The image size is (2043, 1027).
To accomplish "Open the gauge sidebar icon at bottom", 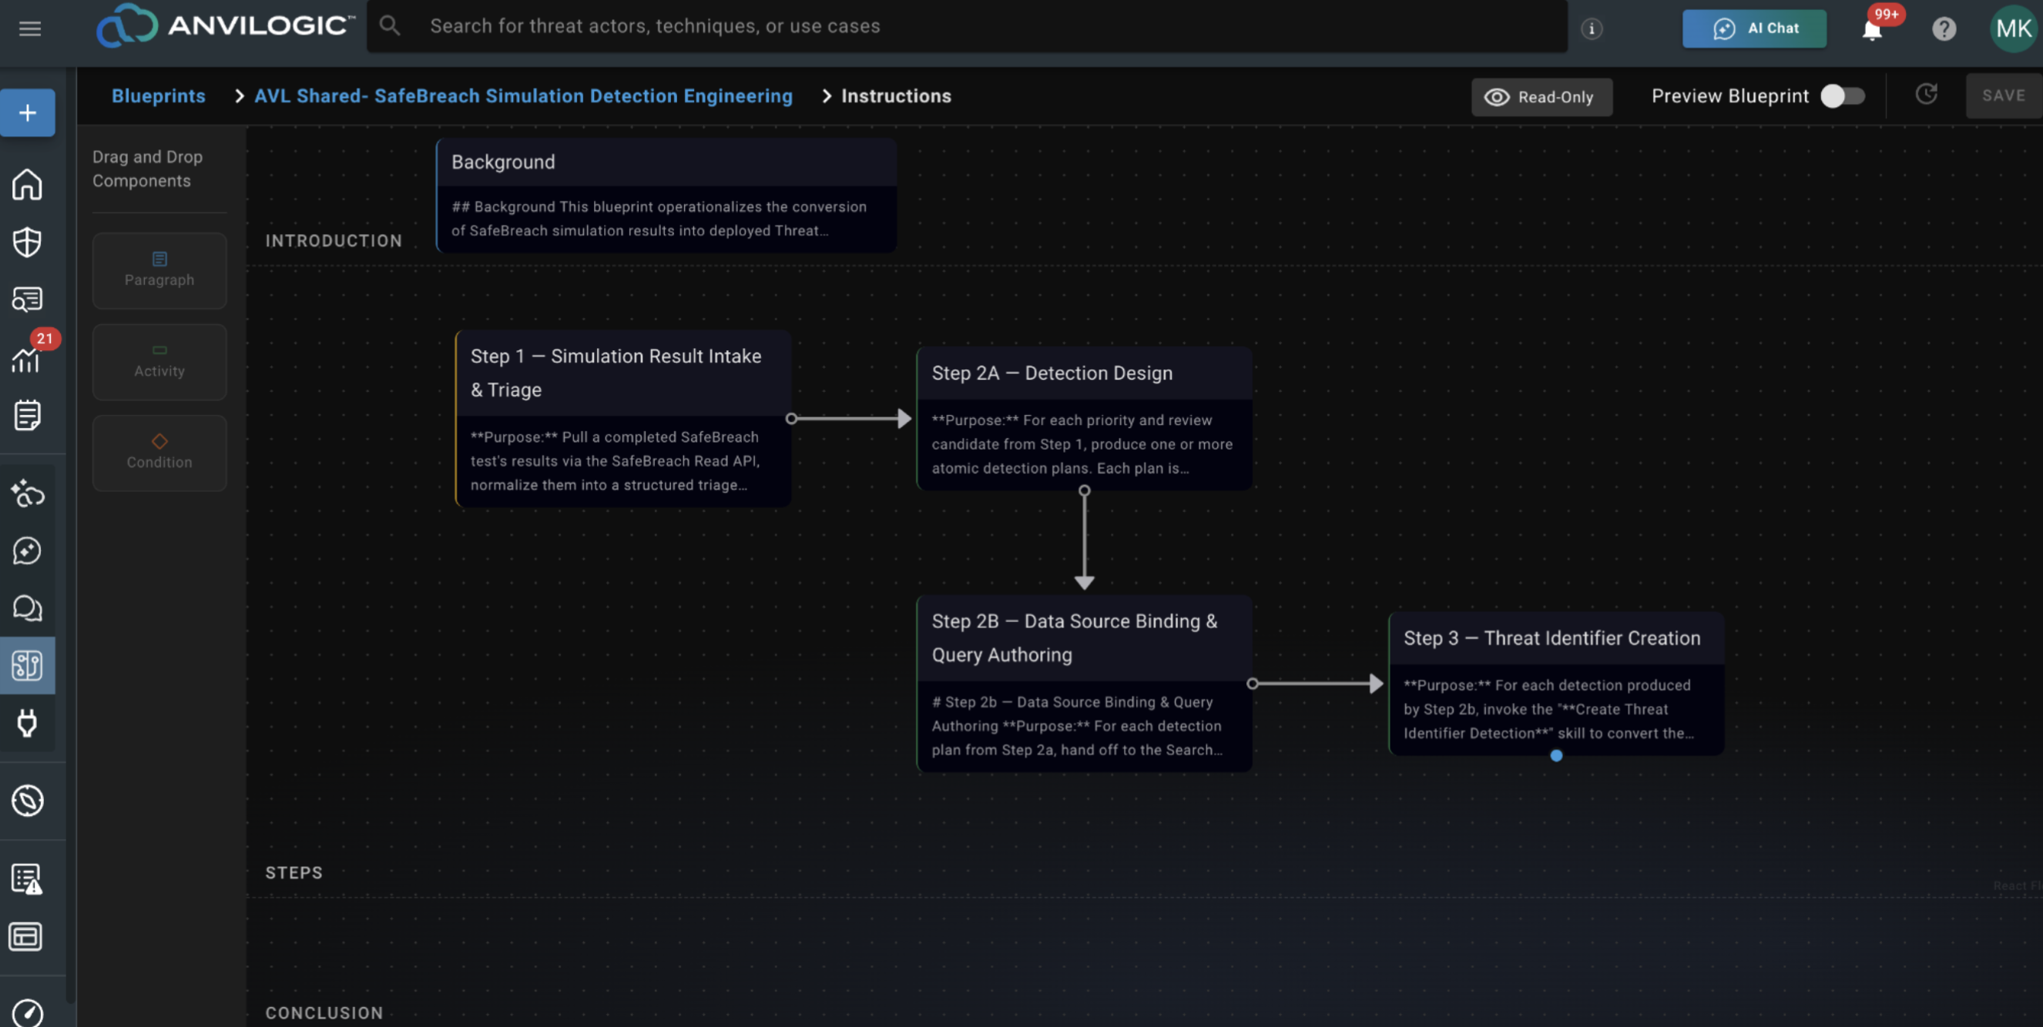I will [28, 1012].
